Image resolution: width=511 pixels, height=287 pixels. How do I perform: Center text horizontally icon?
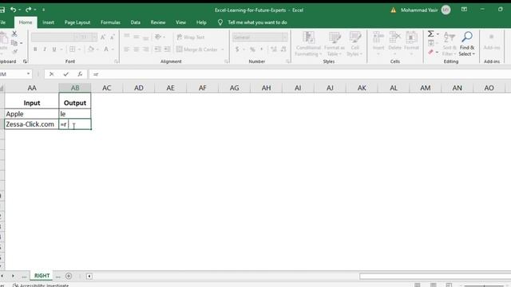click(x=137, y=49)
